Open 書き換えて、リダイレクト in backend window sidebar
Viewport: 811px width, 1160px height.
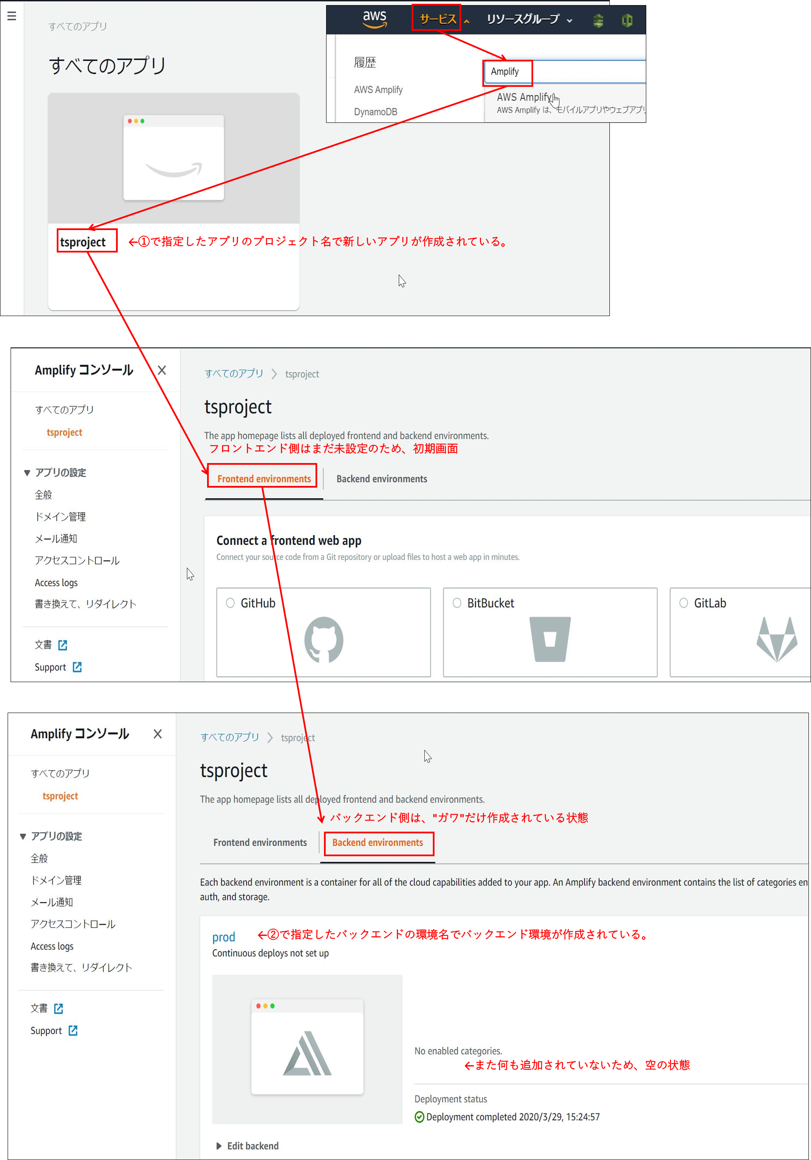pyautogui.click(x=81, y=968)
